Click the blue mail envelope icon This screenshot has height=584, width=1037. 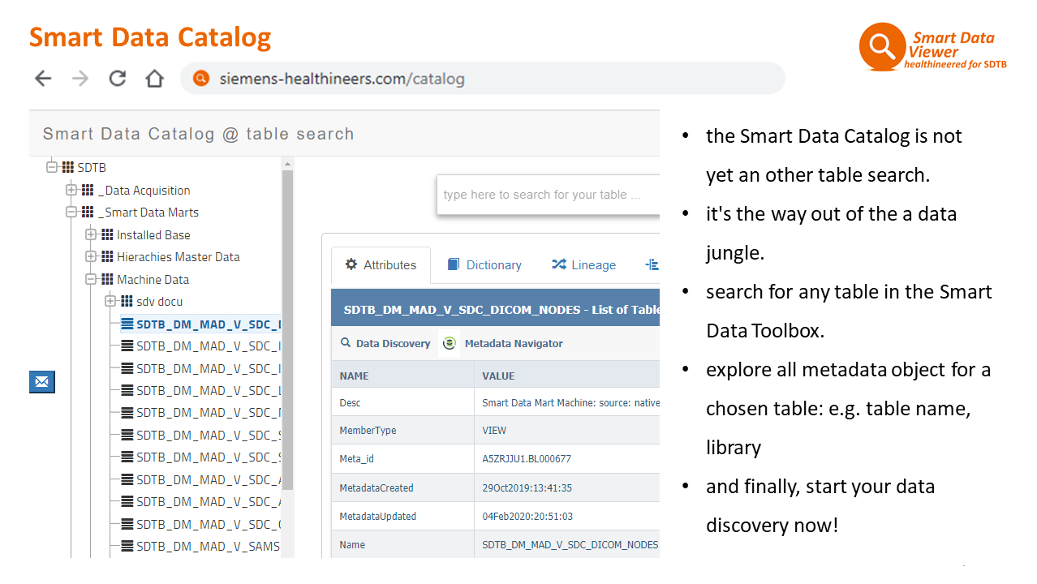(x=42, y=381)
